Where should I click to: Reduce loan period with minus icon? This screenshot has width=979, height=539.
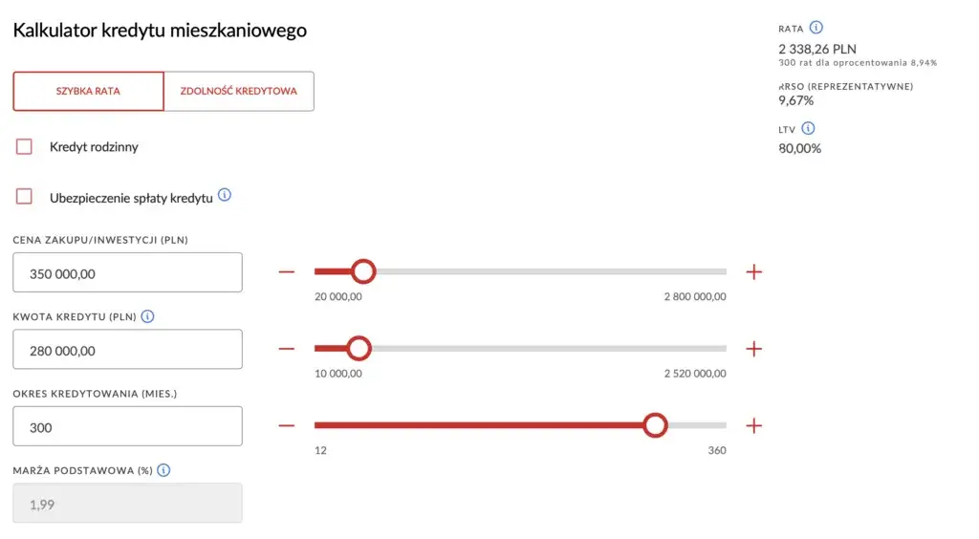point(287,425)
